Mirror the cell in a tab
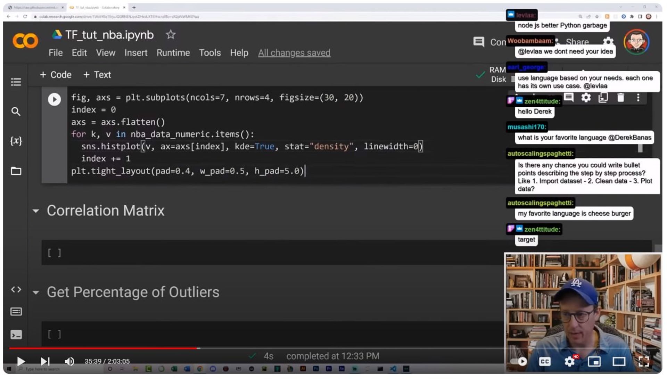 pos(603,98)
